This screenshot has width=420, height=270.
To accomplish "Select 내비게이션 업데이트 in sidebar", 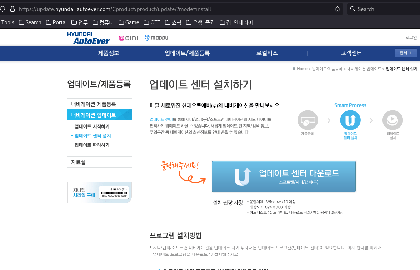I will (100, 115).
